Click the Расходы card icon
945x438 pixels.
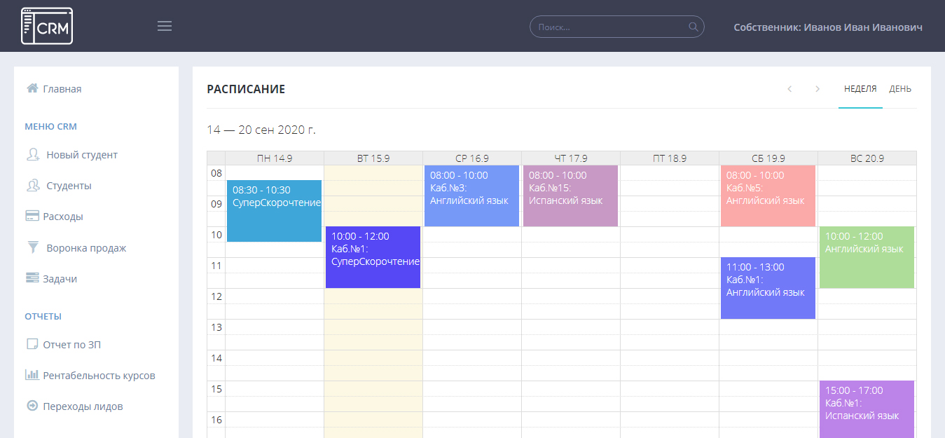coord(32,217)
